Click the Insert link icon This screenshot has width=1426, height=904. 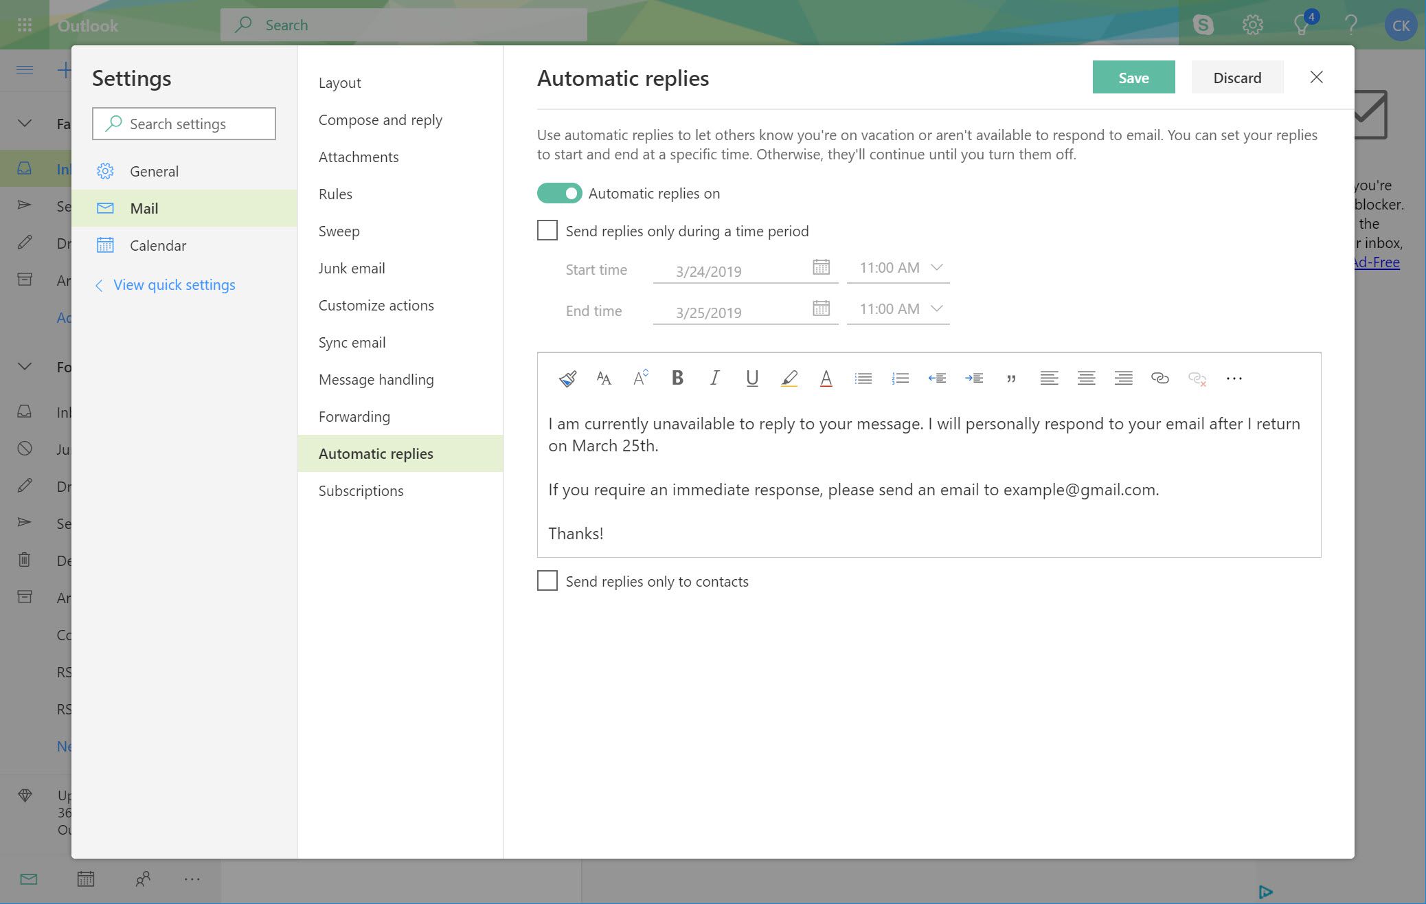[1159, 377]
